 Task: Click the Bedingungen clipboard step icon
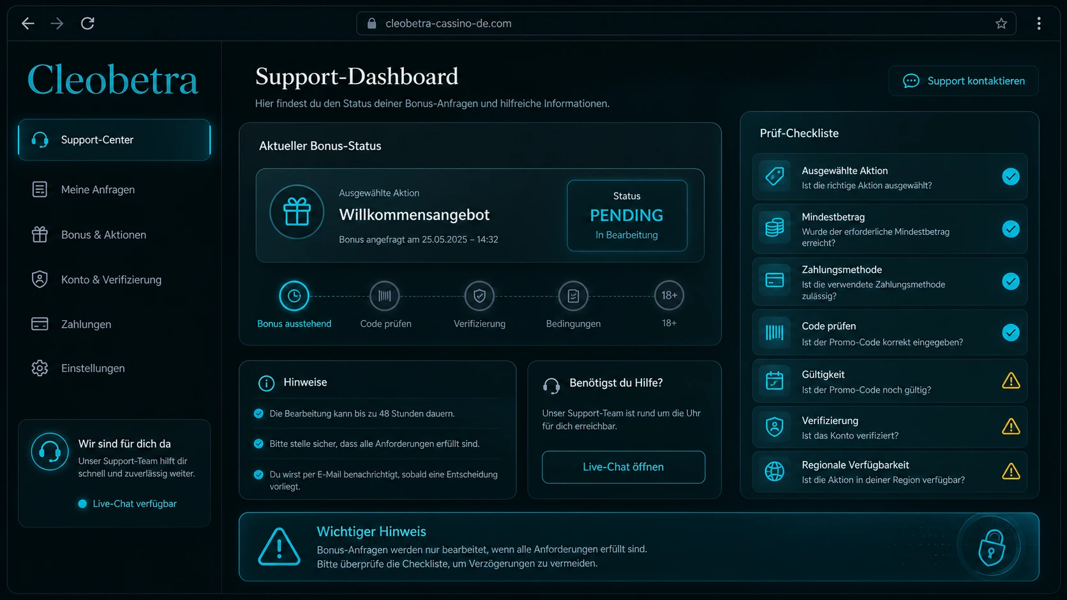tap(573, 296)
